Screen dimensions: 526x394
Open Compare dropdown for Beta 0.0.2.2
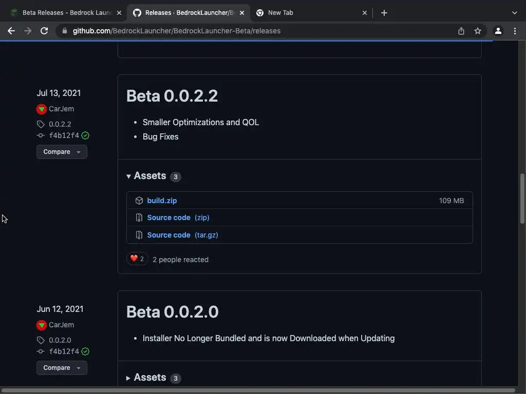point(62,152)
